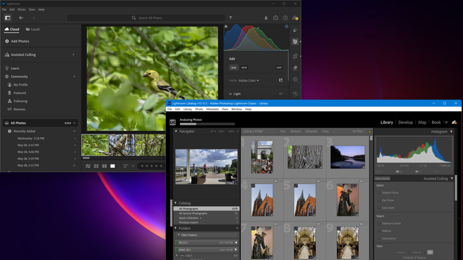Screen dimensions: 463x260
Task: Switch to the Local tab
Action: (33, 29)
